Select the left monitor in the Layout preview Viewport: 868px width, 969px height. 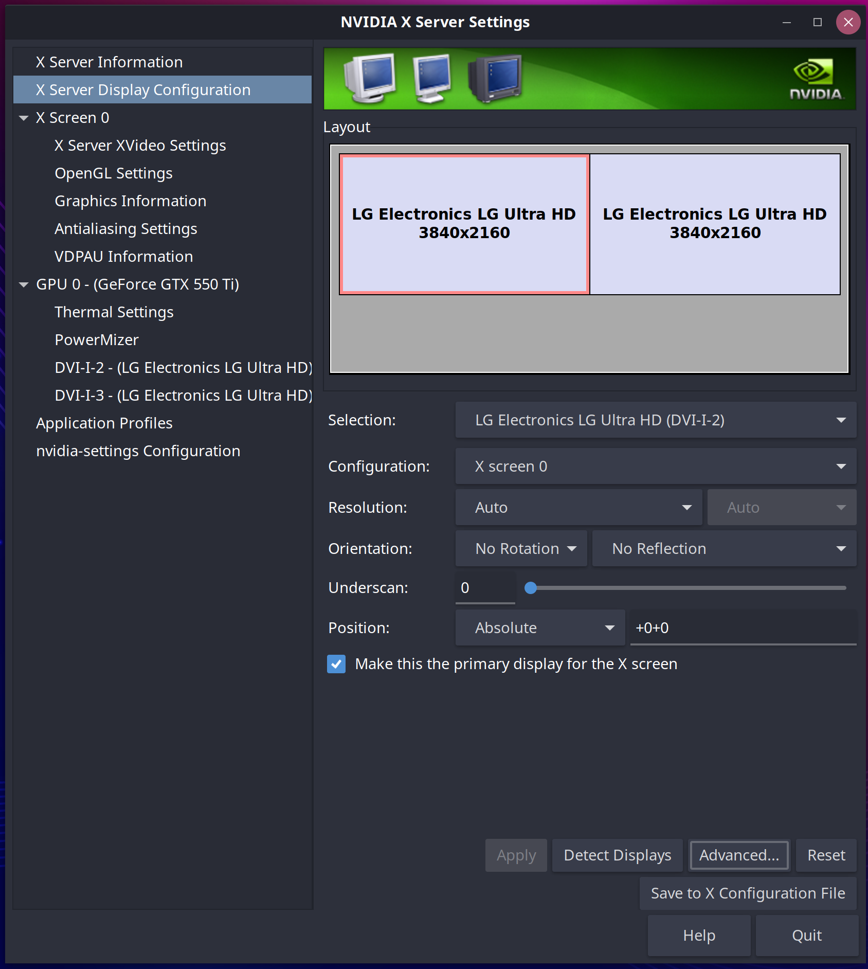(463, 224)
